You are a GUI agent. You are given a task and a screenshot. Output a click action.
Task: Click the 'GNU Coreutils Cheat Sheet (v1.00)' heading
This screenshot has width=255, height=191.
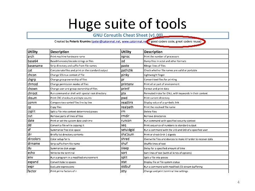[x=128, y=35]
